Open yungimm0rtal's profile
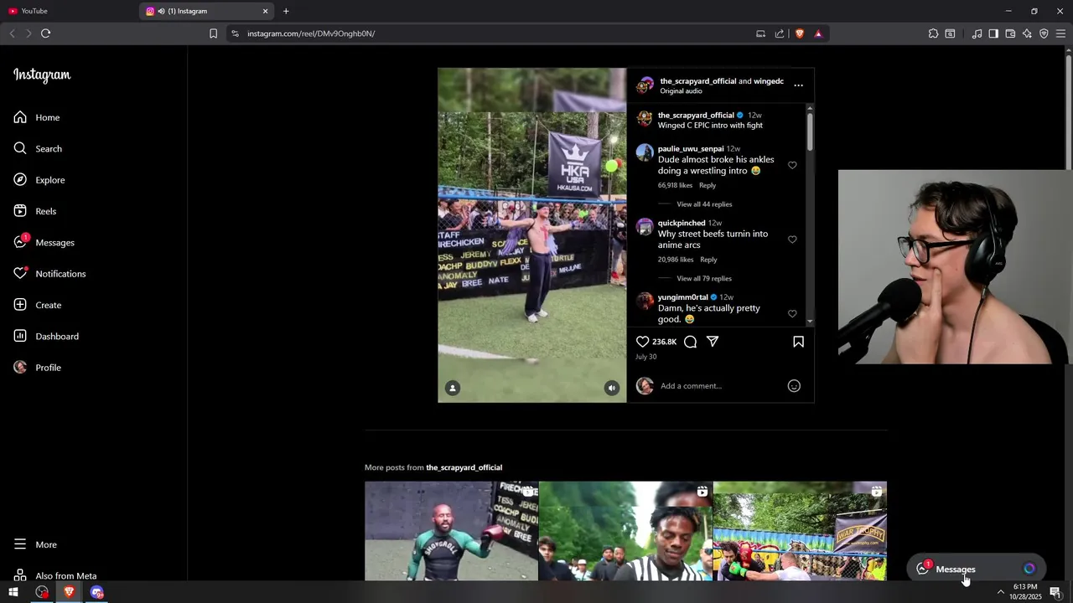The width and height of the screenshot is (1073, 603). 683,297
